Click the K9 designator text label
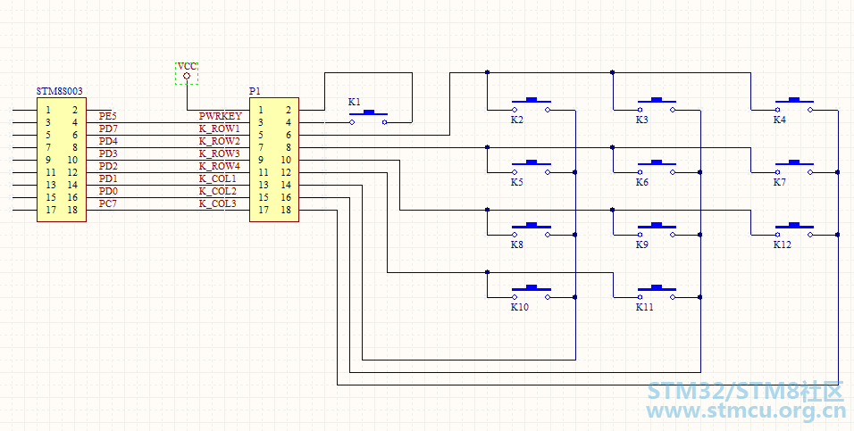Viewport: 854px width, 431px height. (642, 245)
